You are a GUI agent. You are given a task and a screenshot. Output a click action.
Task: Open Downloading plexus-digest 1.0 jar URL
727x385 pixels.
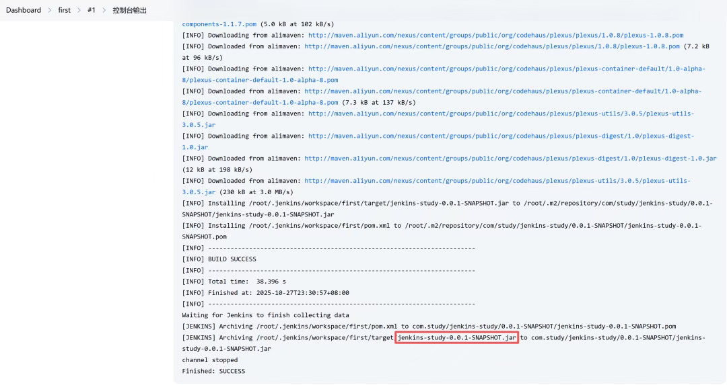438,142
